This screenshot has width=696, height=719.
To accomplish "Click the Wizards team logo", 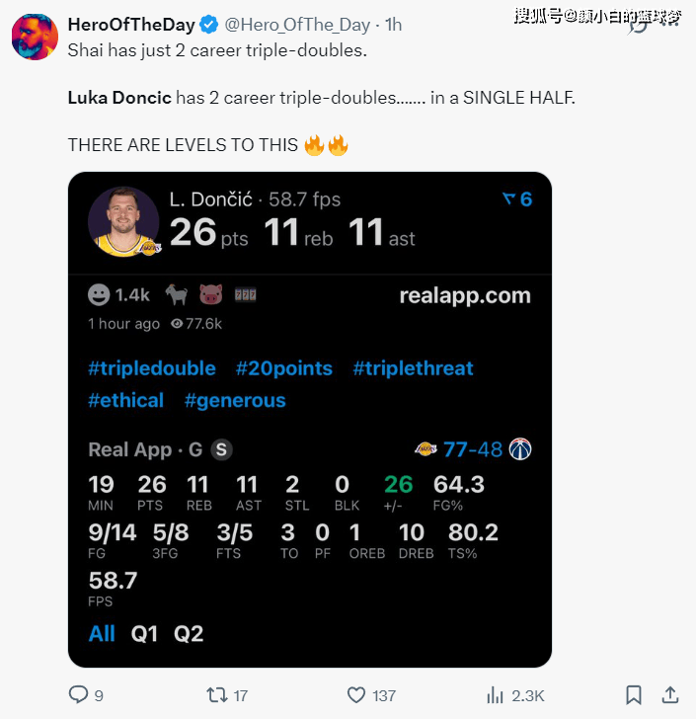I will pyautogui.click(x=520, y=449).
